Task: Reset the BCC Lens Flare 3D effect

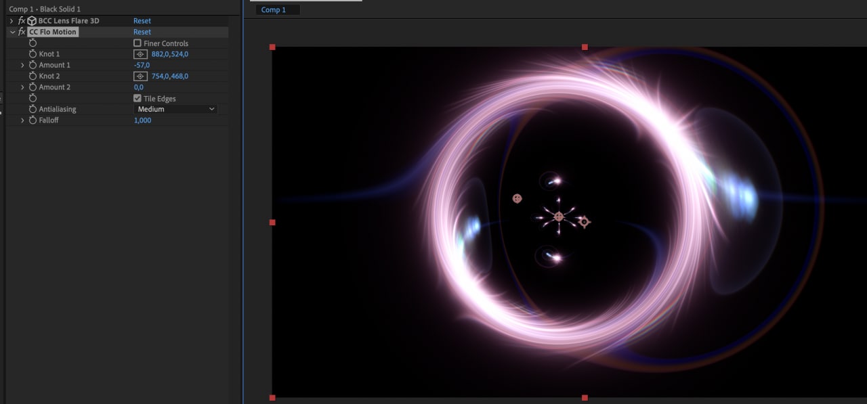Action: click(142, 21)
